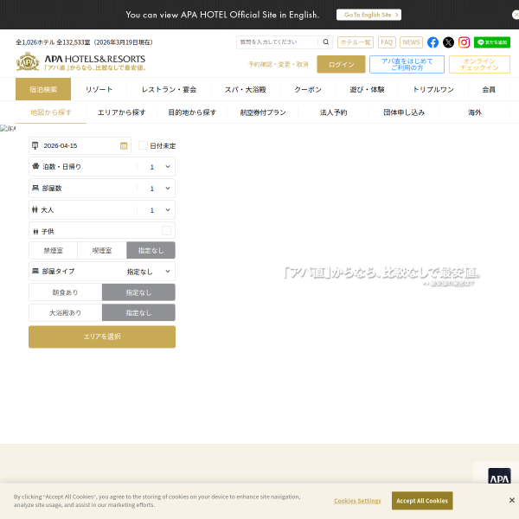The width and height of the screenshot is (519, 519).
Task: Choose 指定なし next to 大浴殿あり
Action: click(138, 312)
